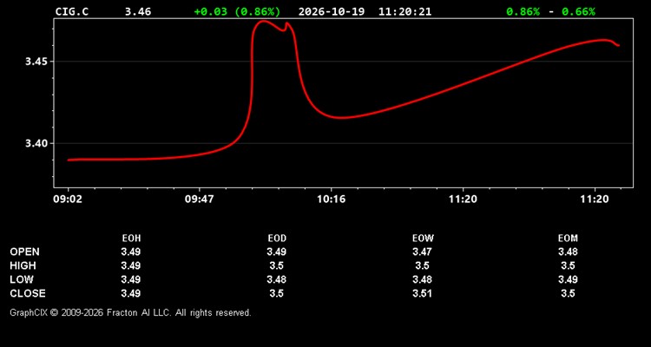Click the 3.40 y-axis label
The width and height of the screenshot is (651, 347).
click(36, 144)
